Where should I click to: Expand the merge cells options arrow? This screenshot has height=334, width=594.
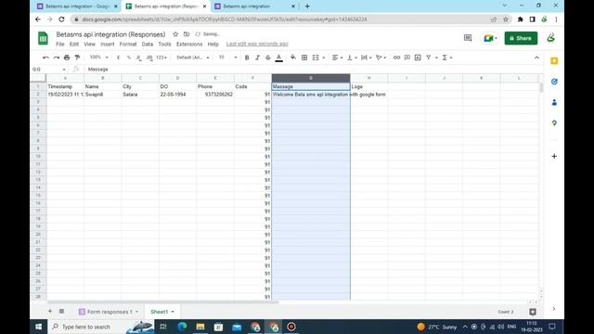click(x=324, y=58)
